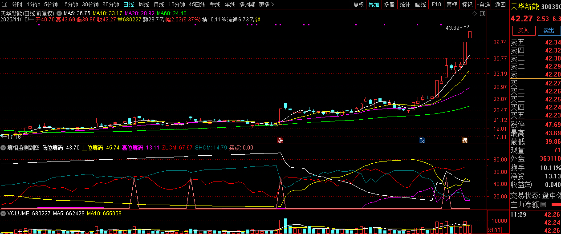Click the diamond icon at chart top-right
Screen dimensions: 561x234
pyautogui.click(x=475, y=14)
